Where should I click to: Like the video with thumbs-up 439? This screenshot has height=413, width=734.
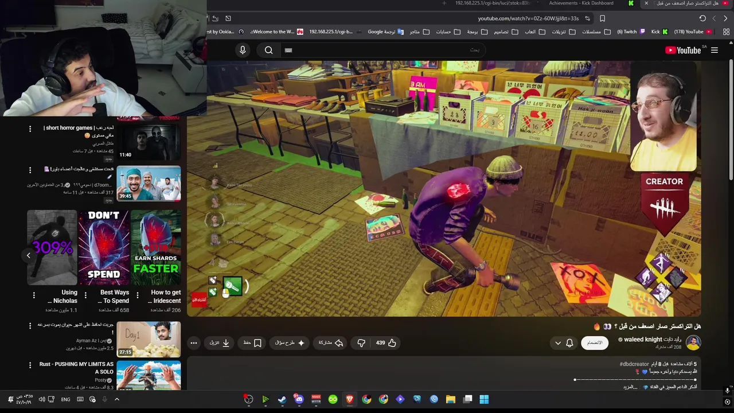click(386, 343)
